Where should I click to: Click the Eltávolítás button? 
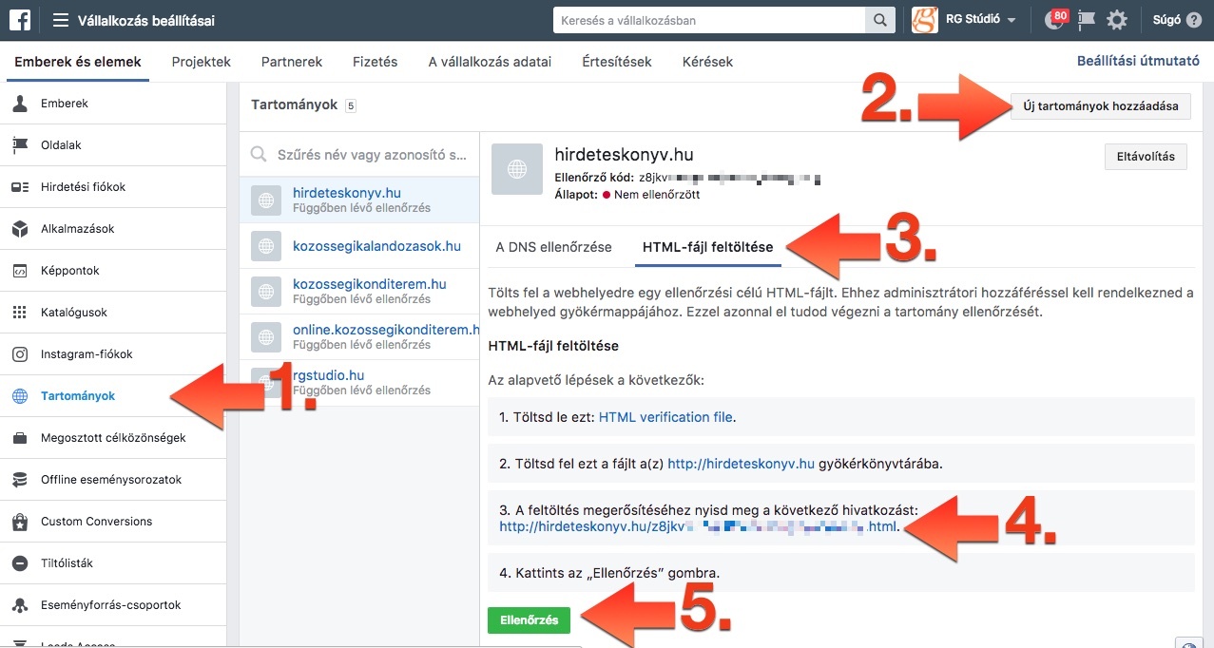pos(1147,157)
